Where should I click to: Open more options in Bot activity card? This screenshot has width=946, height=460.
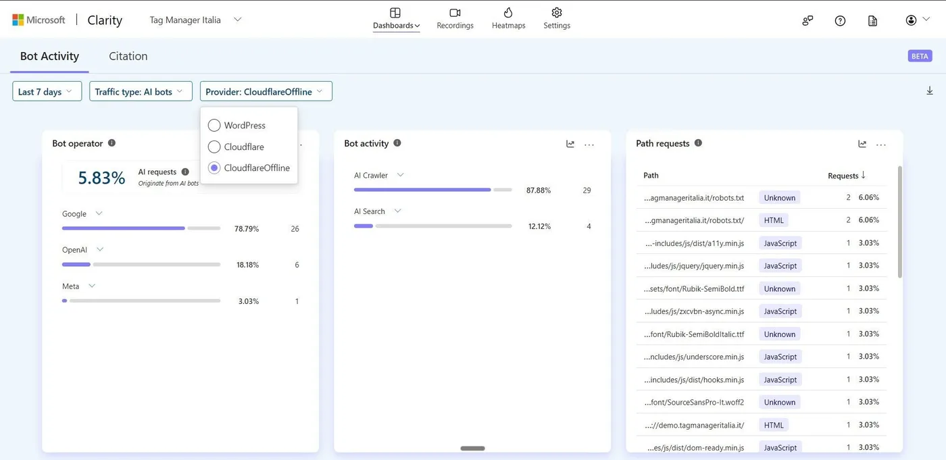pyautogui.click(x=589, y=144)
